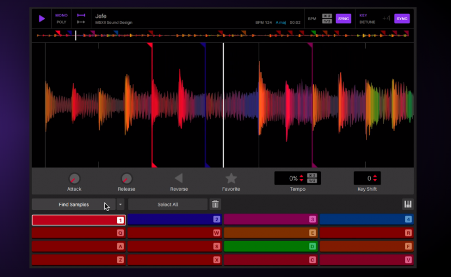
Task: Click the Key Shift stepper arrows
Action: click(x=376, y=178)
